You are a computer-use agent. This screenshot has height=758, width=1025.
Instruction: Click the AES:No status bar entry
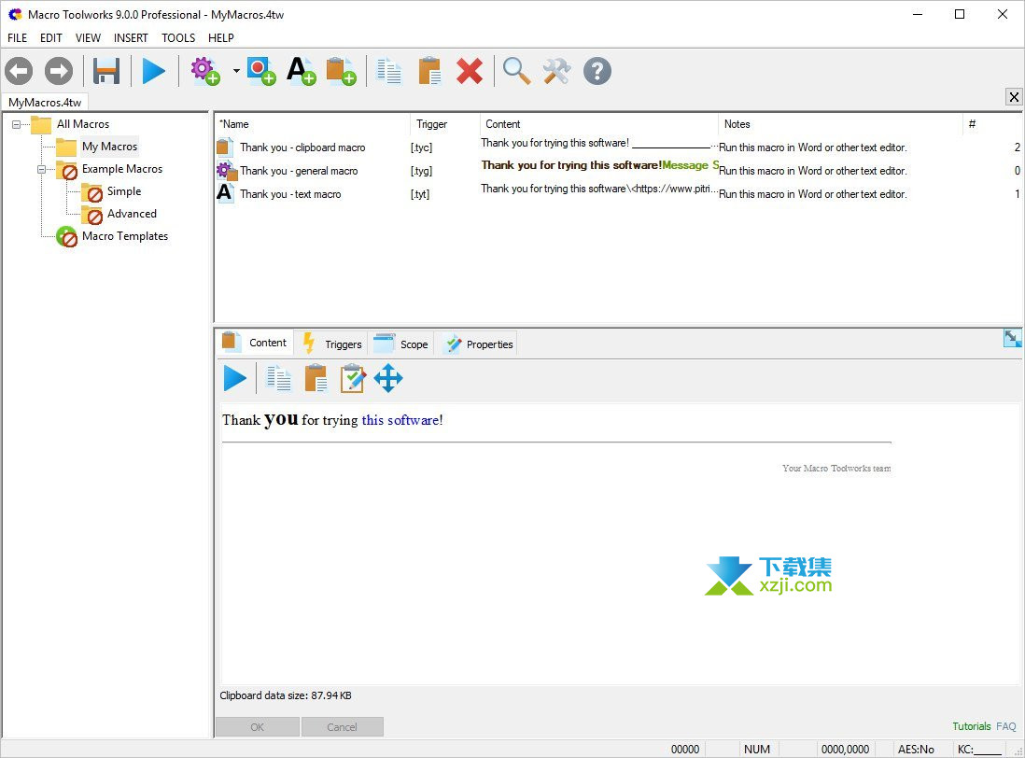pyautogui.click(x=916, y=749)
